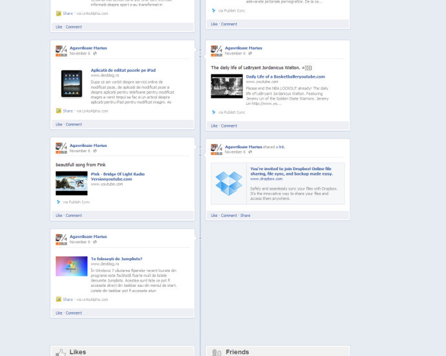Click timeline marker beside Jumplists post

[200, 238]
